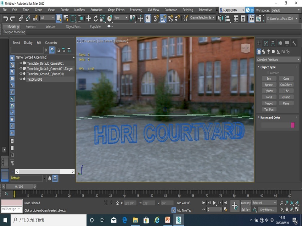This screenshot has width=302, height=226.
Task: Open Key Filters dialog
Action: pyautogui.click(x=267, y=210)
